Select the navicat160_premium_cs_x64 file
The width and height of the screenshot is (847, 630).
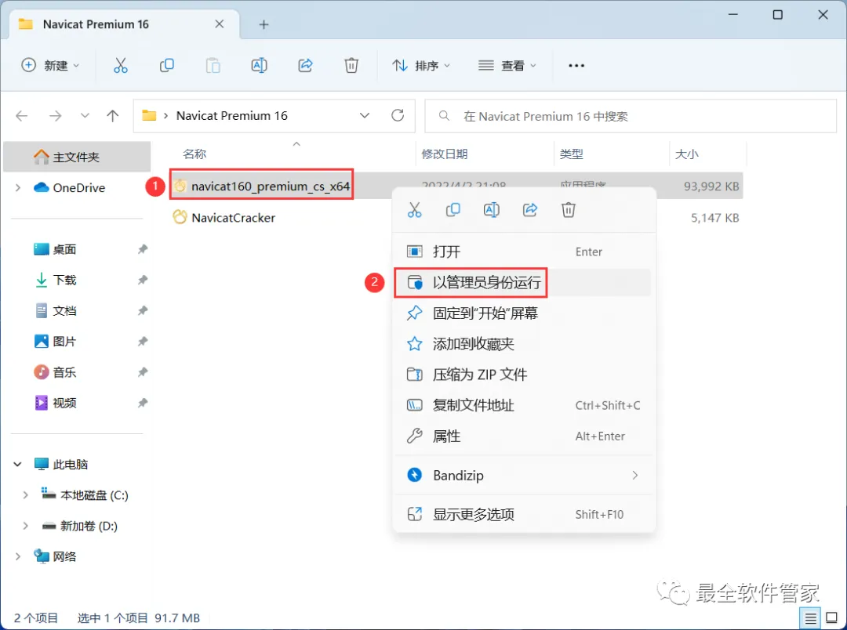270,186
